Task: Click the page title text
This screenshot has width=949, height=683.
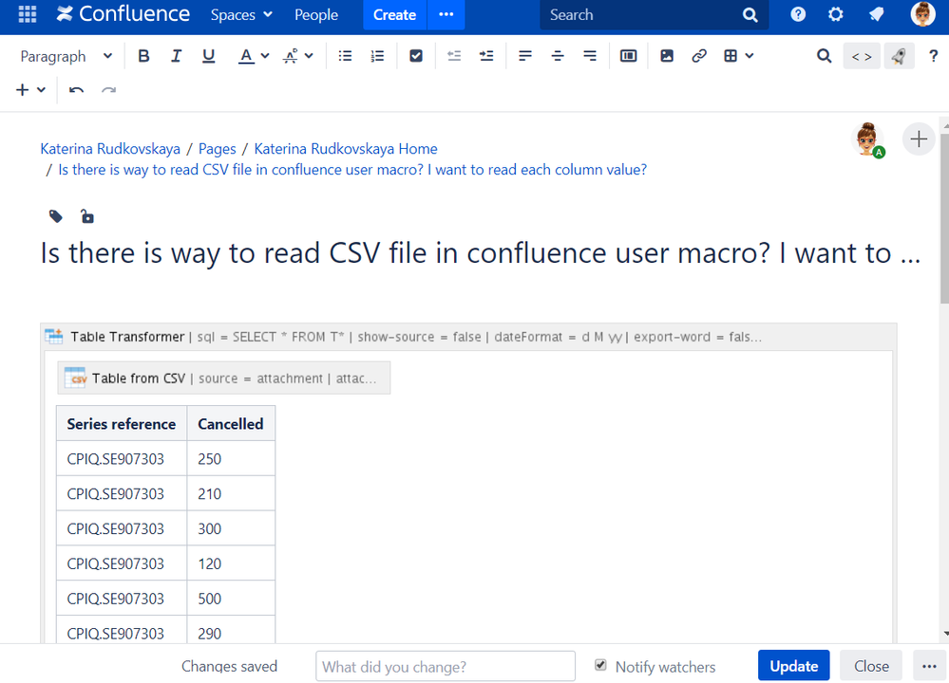Action: pyautogui.click(x=481, y=252)
